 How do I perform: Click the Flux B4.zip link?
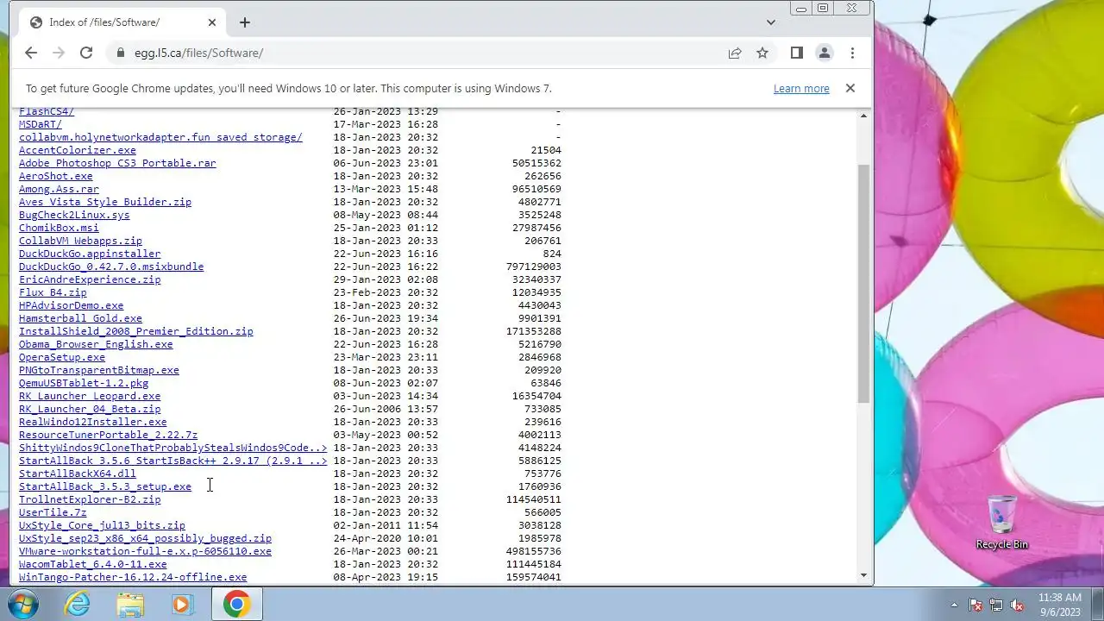[53, 292]
